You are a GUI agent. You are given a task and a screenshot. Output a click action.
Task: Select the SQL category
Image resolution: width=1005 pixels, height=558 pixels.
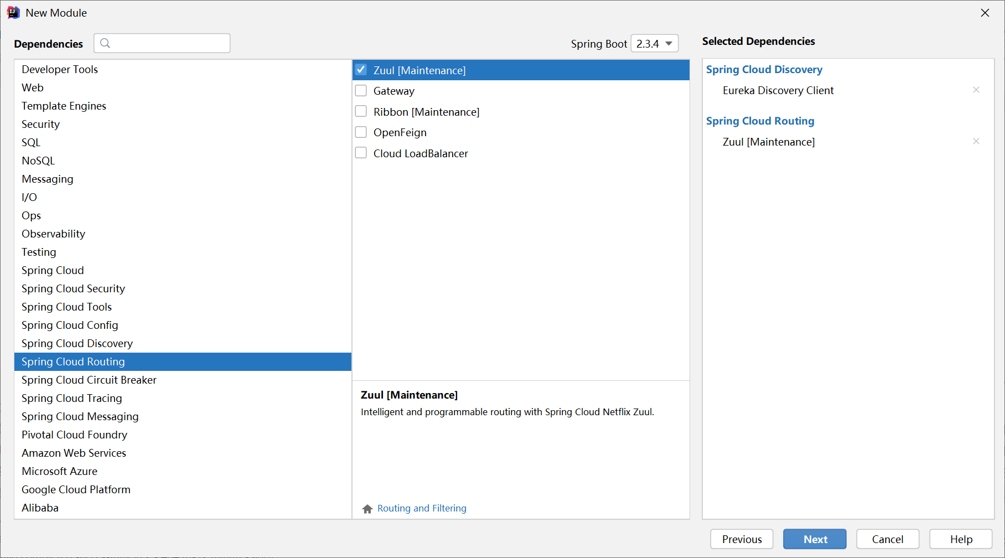183,142
